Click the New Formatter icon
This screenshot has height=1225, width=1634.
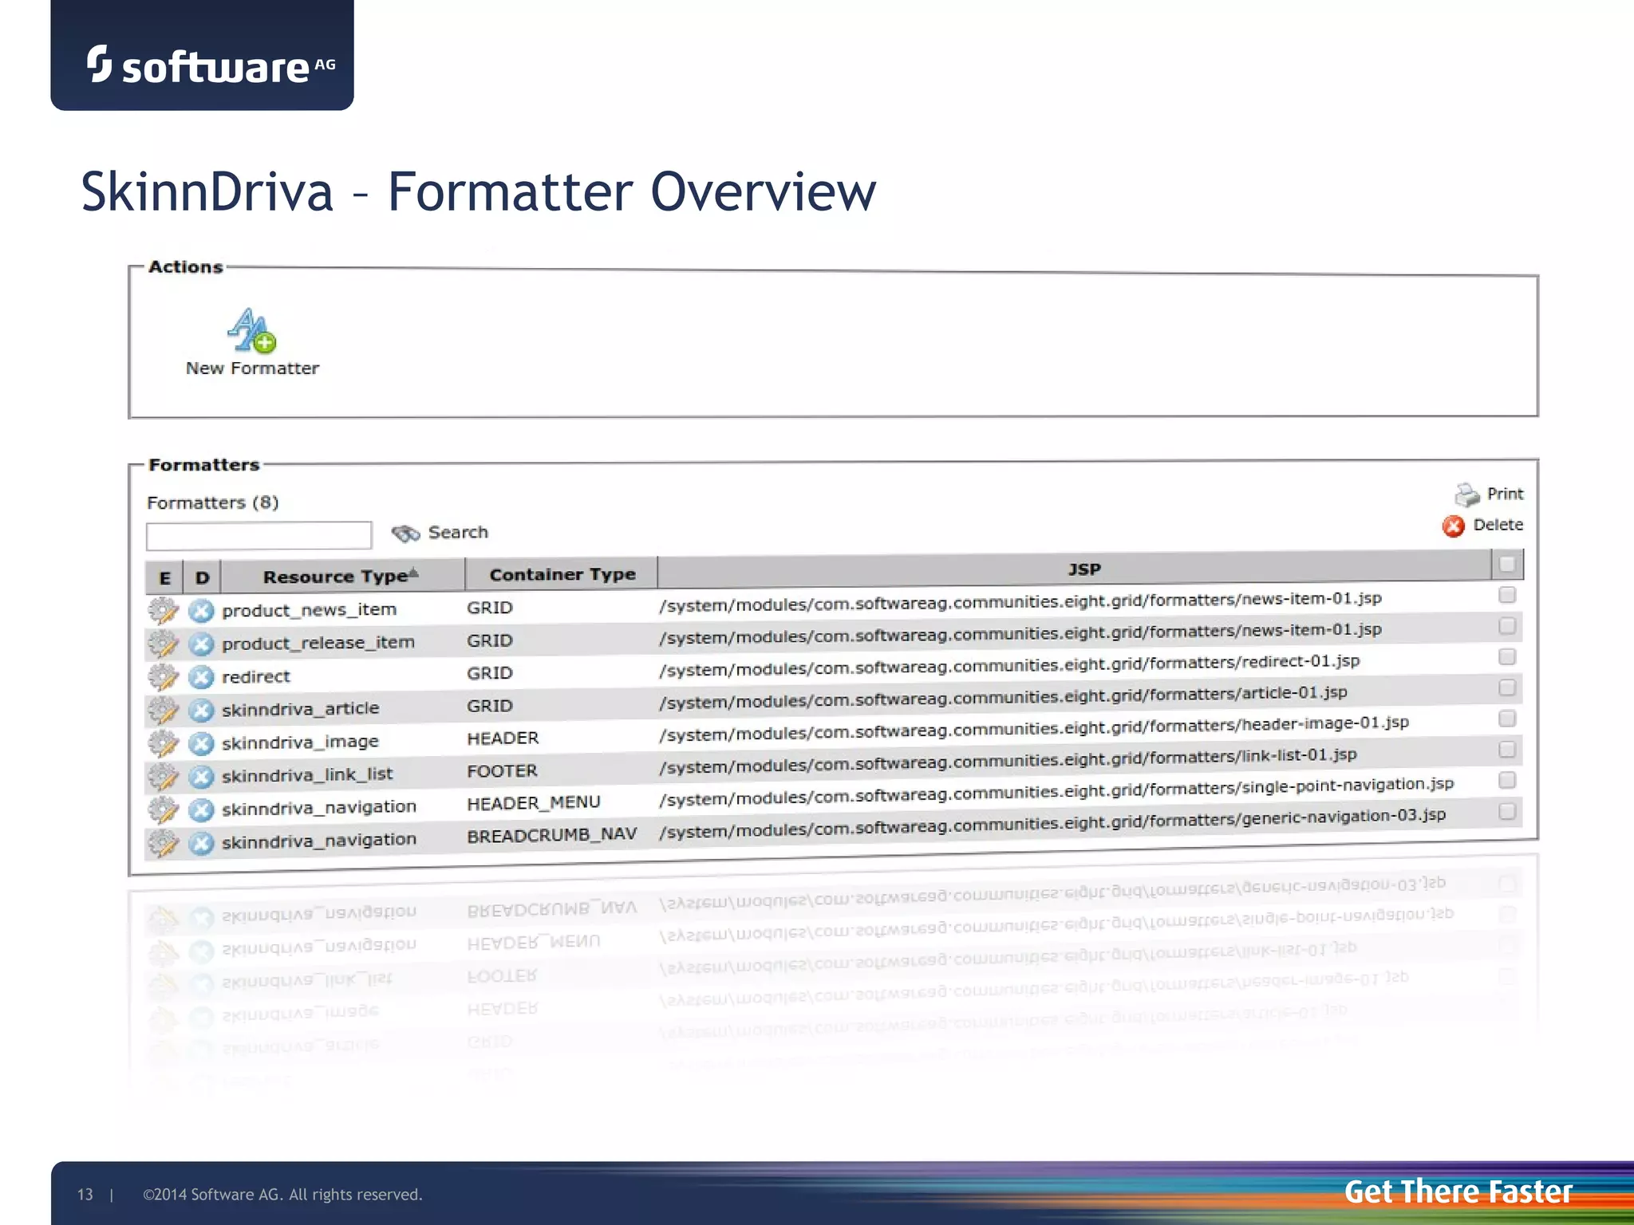point(251,331)
